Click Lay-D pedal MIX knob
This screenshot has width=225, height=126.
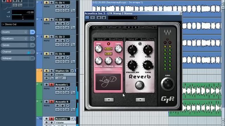(98, 49)
